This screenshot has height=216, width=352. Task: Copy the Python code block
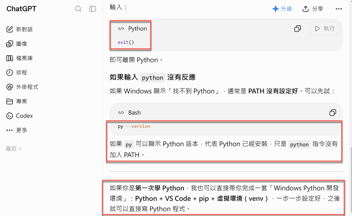(x=298, y=29)
